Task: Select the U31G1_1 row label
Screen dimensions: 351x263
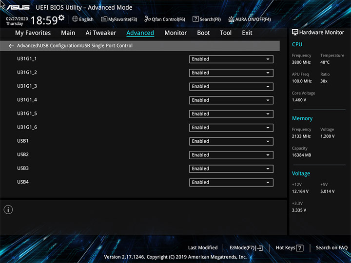Action: (27, 59)
